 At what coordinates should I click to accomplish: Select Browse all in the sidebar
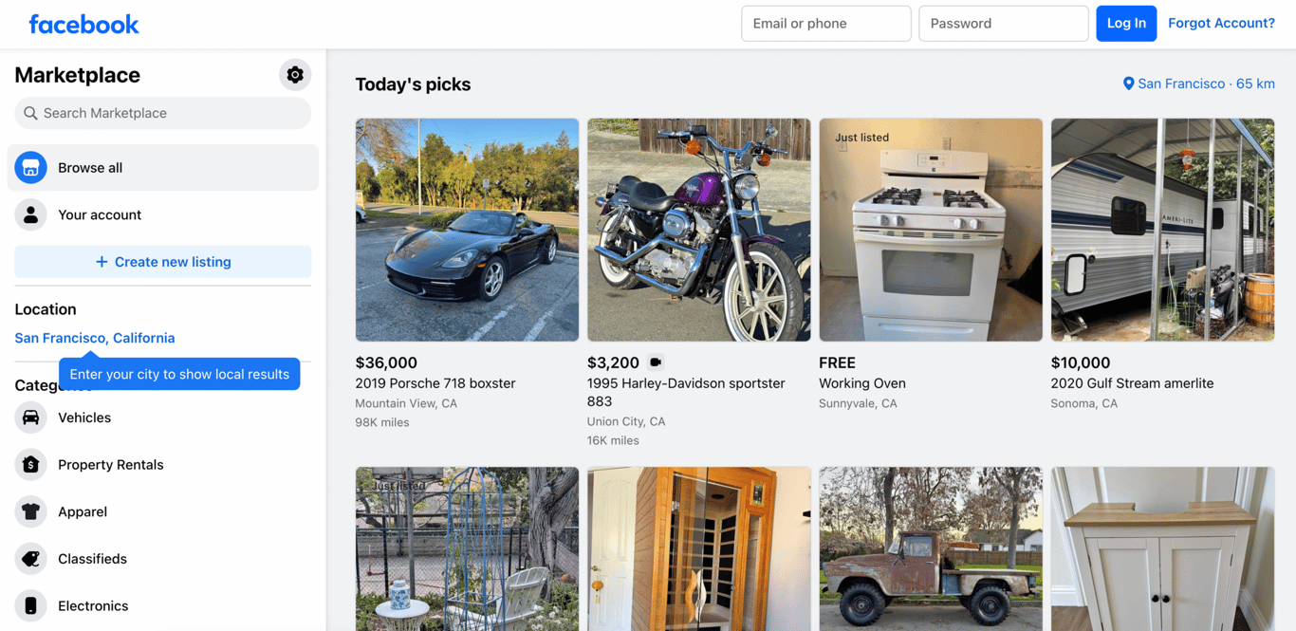(90, 167)
